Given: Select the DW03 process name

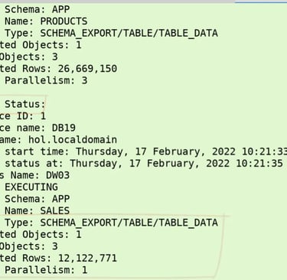Looking at the screenshot, I should pyautogui.click(x=57, y=175).
